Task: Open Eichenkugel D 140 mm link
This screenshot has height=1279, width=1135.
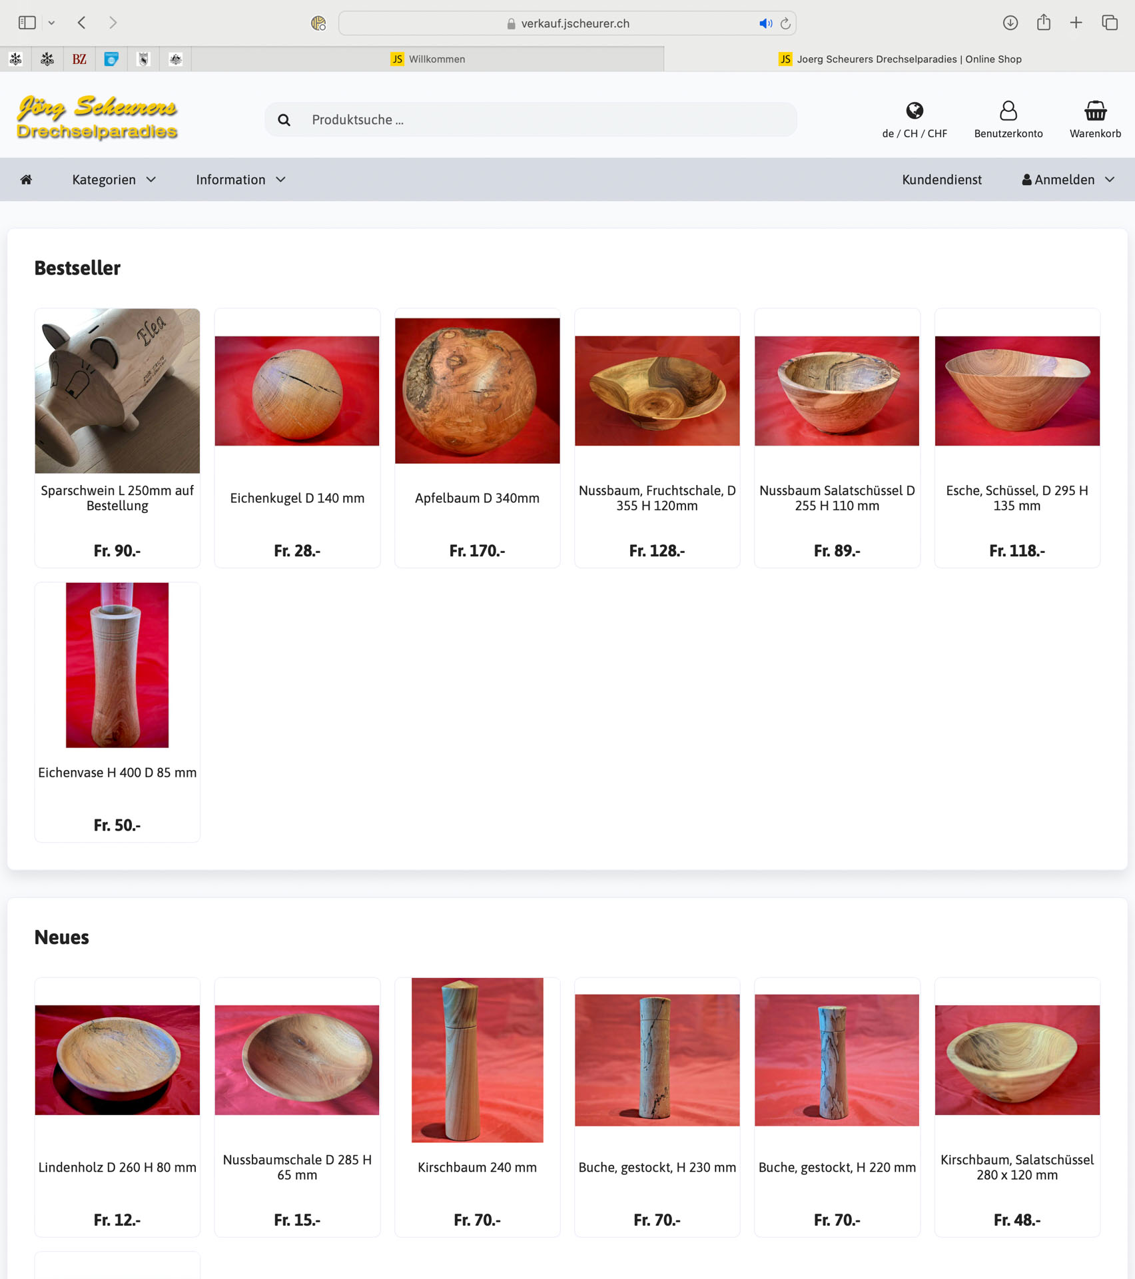Action: (x=297, y=498)
